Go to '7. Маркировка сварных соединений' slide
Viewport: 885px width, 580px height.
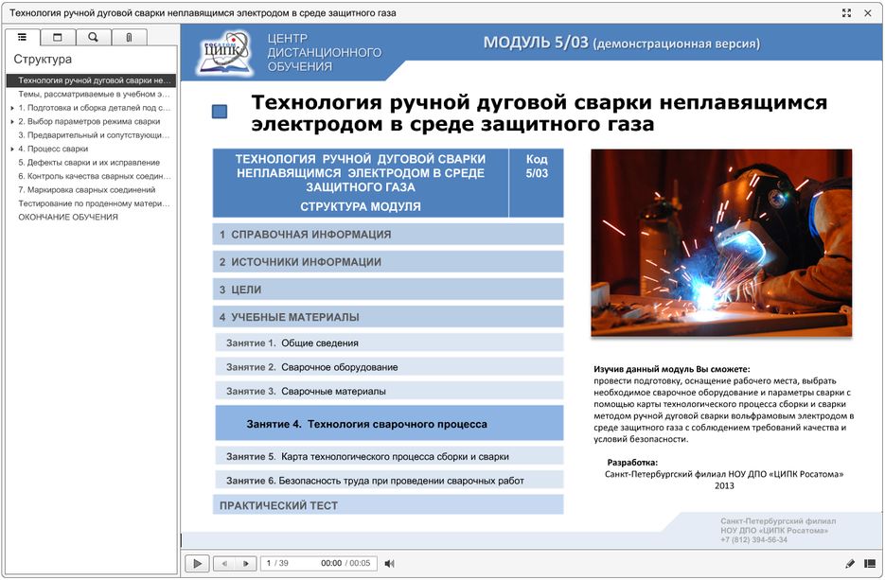click(86, 189)
